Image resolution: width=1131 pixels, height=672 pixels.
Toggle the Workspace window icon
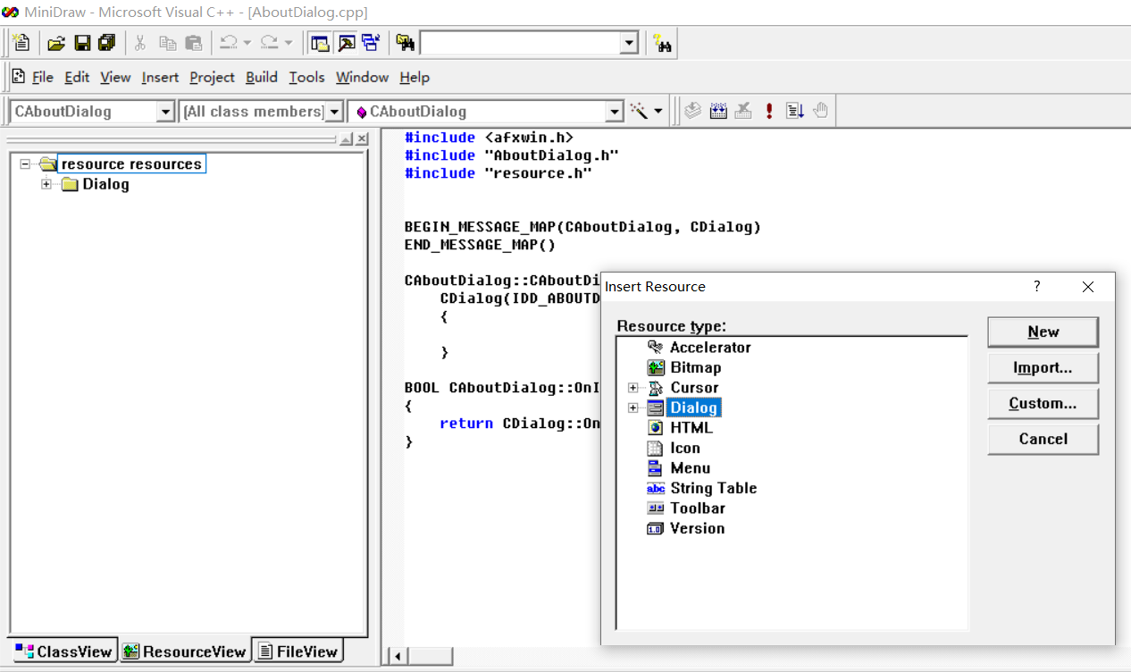(319, 43)
